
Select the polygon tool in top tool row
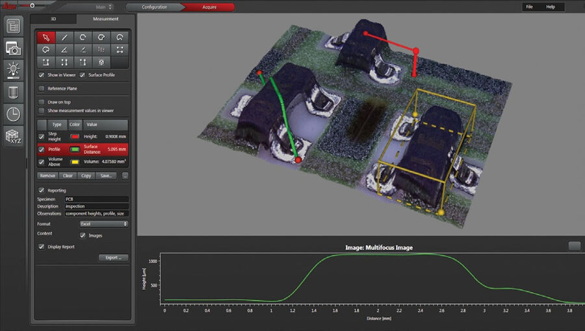(x=101, y=37)
